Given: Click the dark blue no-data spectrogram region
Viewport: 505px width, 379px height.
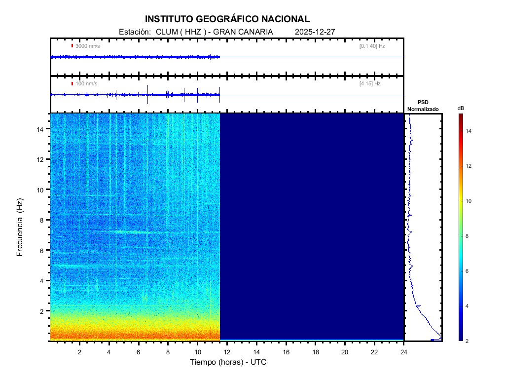Looking at the screenshot, I should (x=311, y=222).
